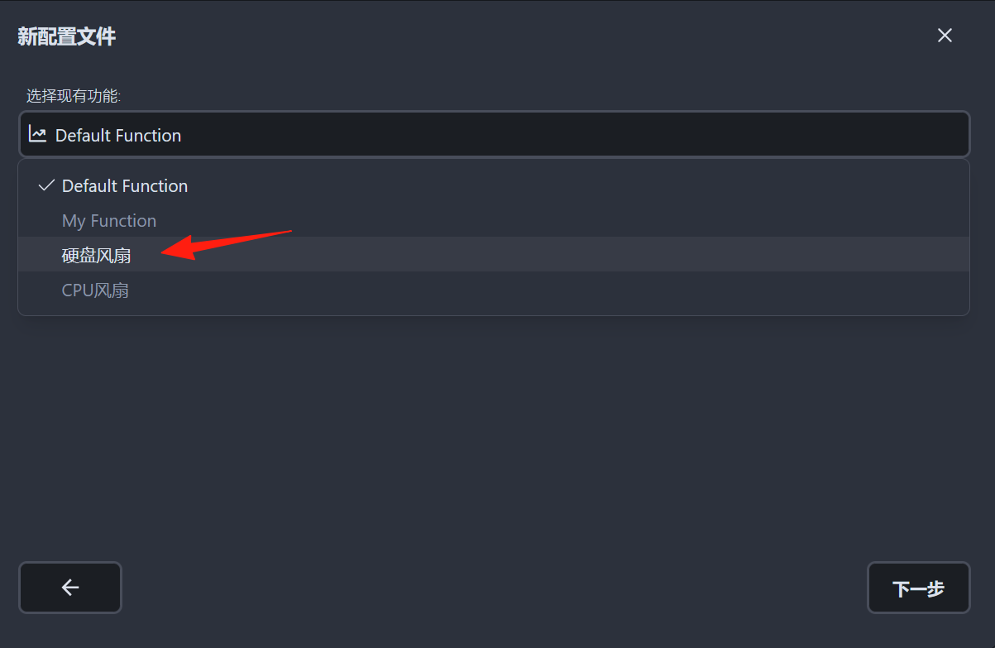Go back using the bottom-left back button
The image size is (995, 648).
click(70, 588)
